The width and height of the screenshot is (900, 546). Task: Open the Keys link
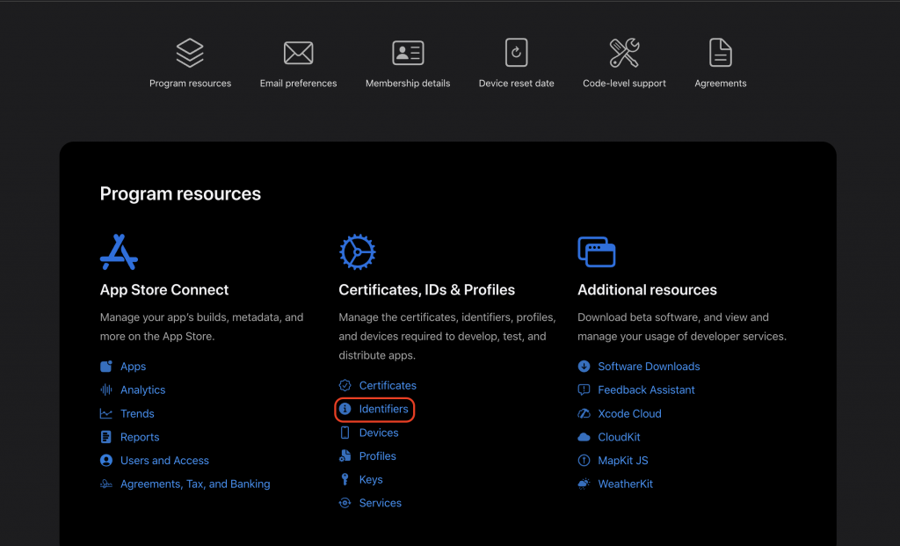click(371, 480)
